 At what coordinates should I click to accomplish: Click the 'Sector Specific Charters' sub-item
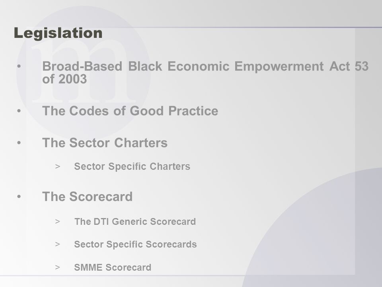click(132, 167)
